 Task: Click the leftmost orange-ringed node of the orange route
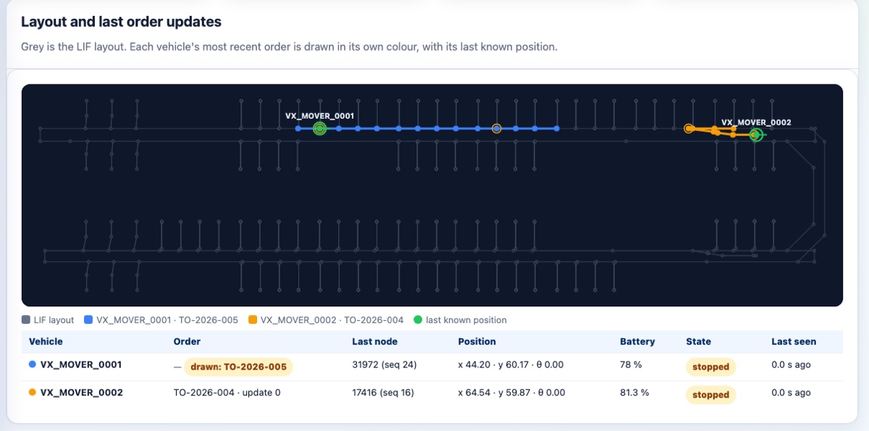(x=689, y=128)
